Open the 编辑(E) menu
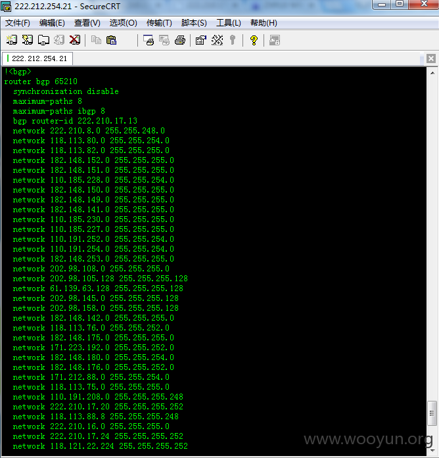The image size is (439, 458). click(52, 23)
